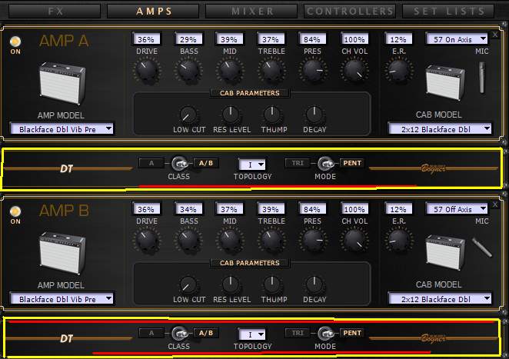Click the Amp B MID knob
Viewport: 509px width, 359px height.
point(230,240)
